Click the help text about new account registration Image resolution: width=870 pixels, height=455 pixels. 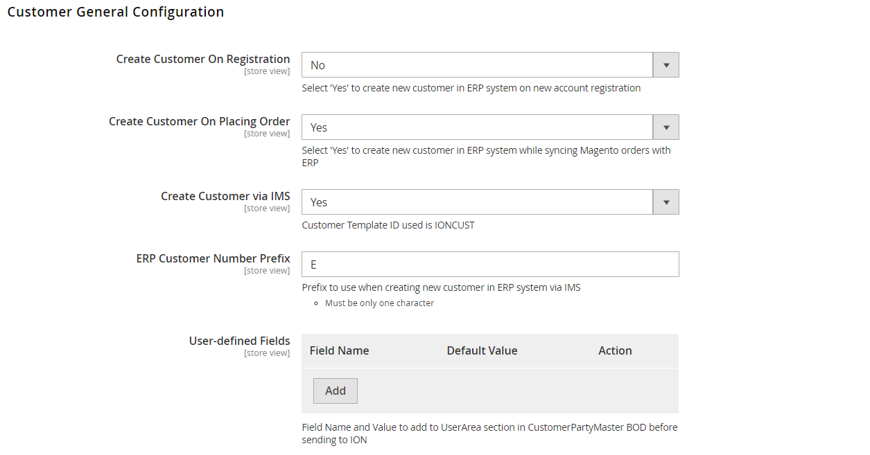pyautogui.click(x=471, y=88)
